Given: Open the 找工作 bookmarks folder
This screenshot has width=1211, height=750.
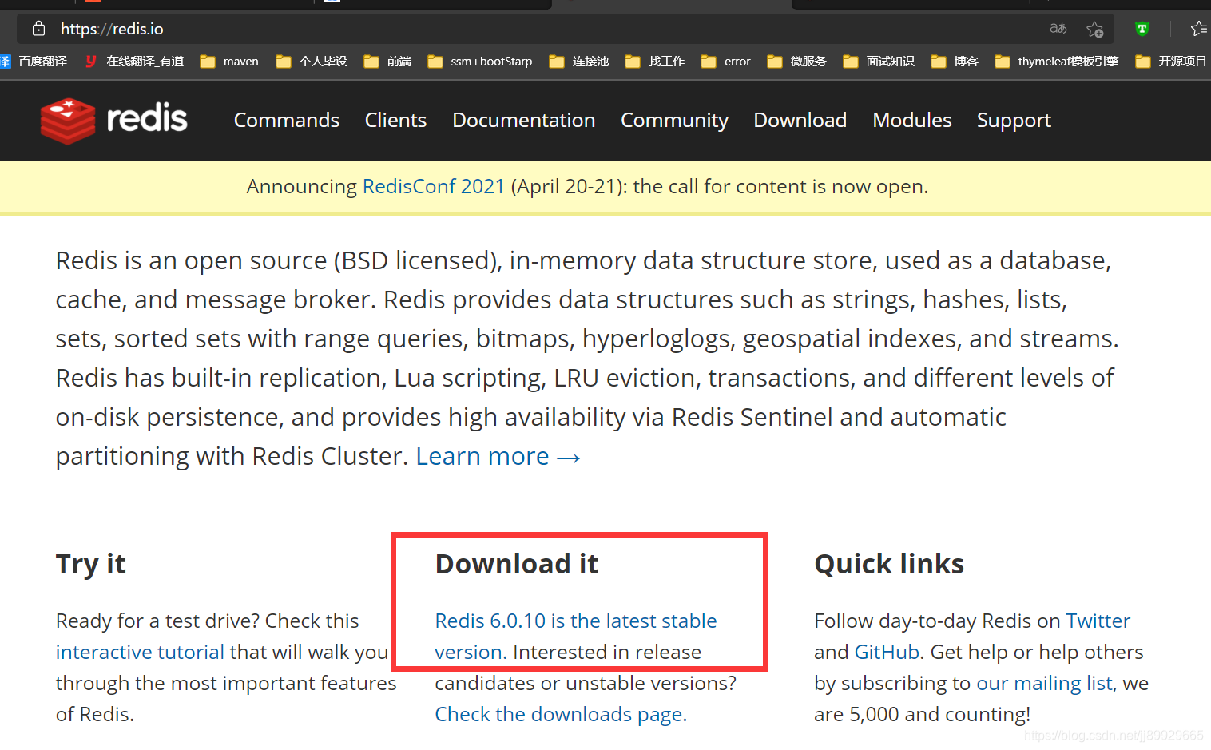Looking at the screenshot, I should tap(655, 62).
